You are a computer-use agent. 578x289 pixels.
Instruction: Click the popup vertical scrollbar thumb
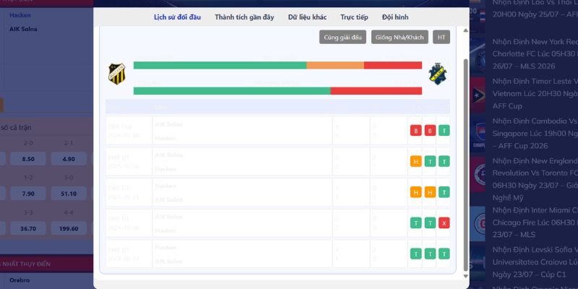465,165
